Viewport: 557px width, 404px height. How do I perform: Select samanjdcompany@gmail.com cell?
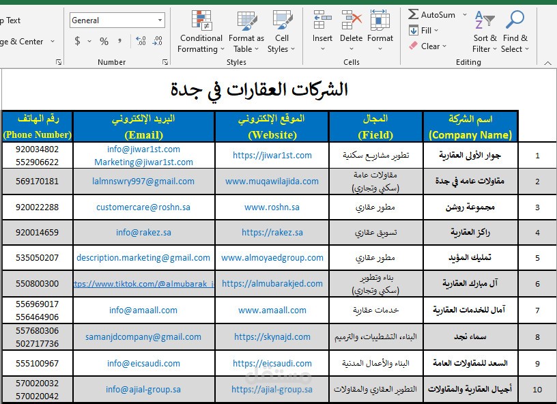tap(144, 336)
